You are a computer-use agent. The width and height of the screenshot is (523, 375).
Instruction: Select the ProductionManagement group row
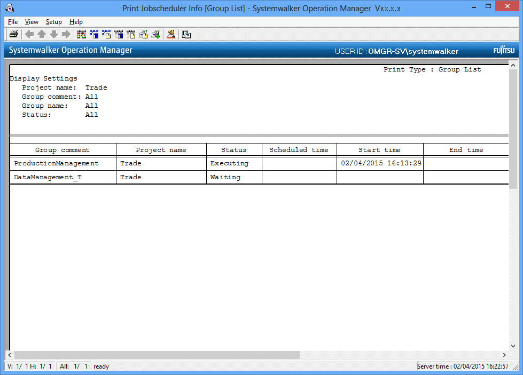(x=56, y=163)
